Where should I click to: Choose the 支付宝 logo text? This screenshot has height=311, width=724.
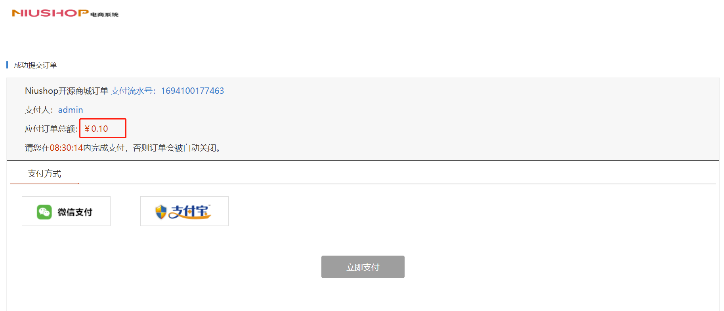[189, 211]
